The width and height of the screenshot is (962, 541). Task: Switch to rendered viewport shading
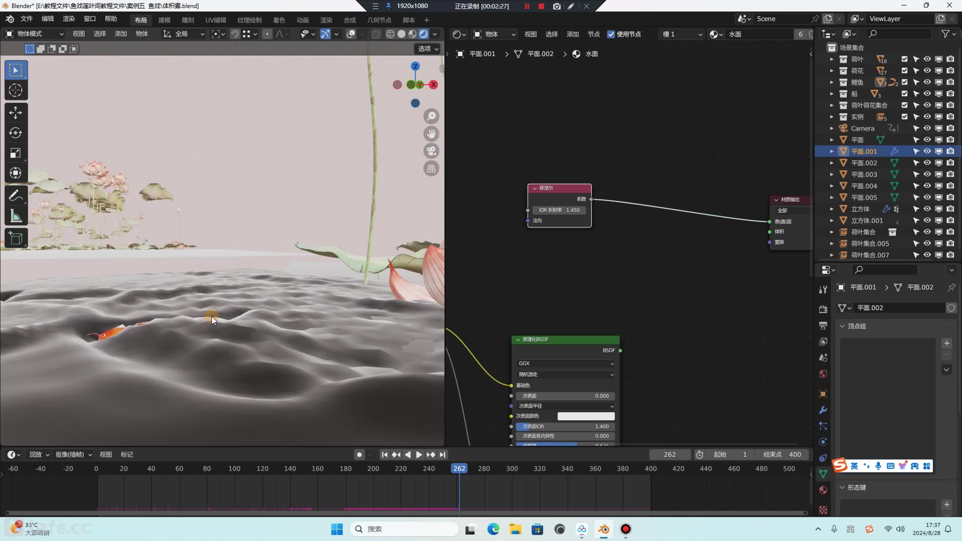(424, 34)
